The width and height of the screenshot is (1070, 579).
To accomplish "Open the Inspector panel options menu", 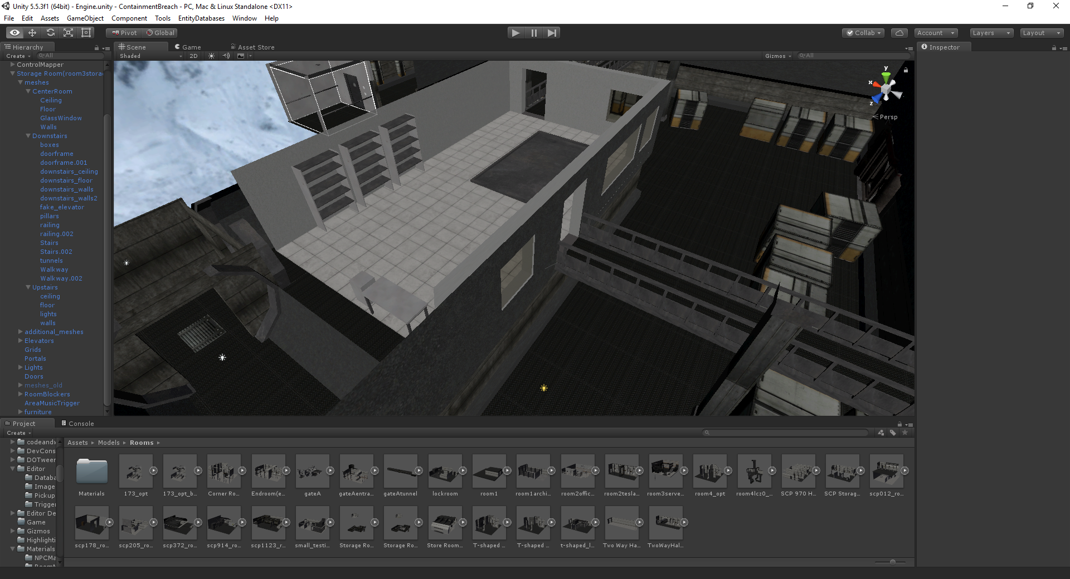I will click(x=1063, y=48).
